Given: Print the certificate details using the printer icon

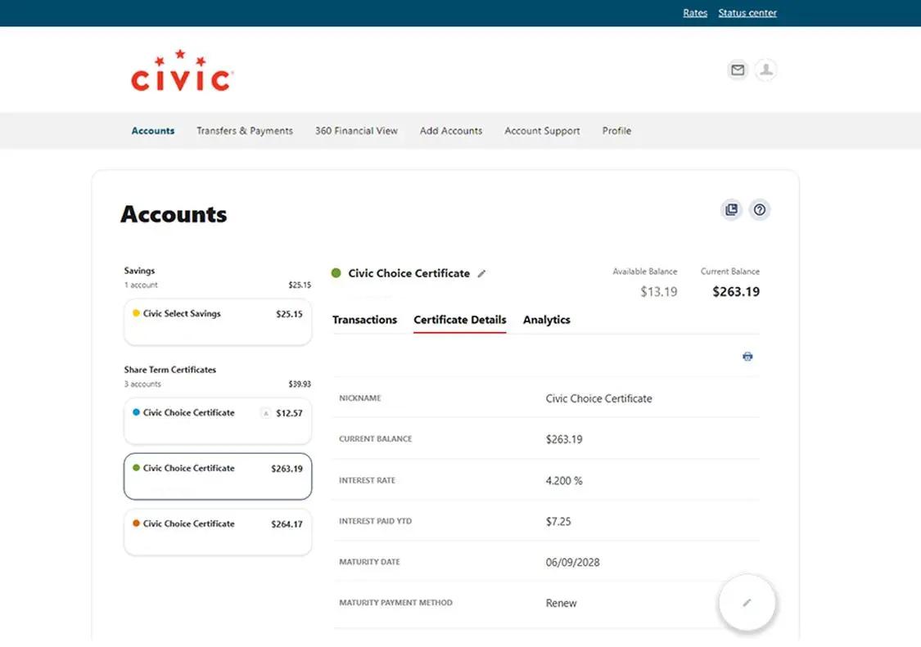Looking at the screenshot, I should [747, 356].
